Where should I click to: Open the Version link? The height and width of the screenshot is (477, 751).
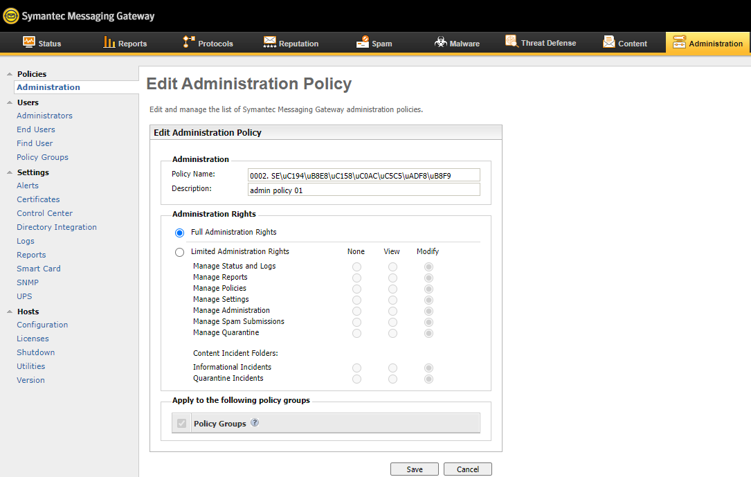click(x=30, y=380)
